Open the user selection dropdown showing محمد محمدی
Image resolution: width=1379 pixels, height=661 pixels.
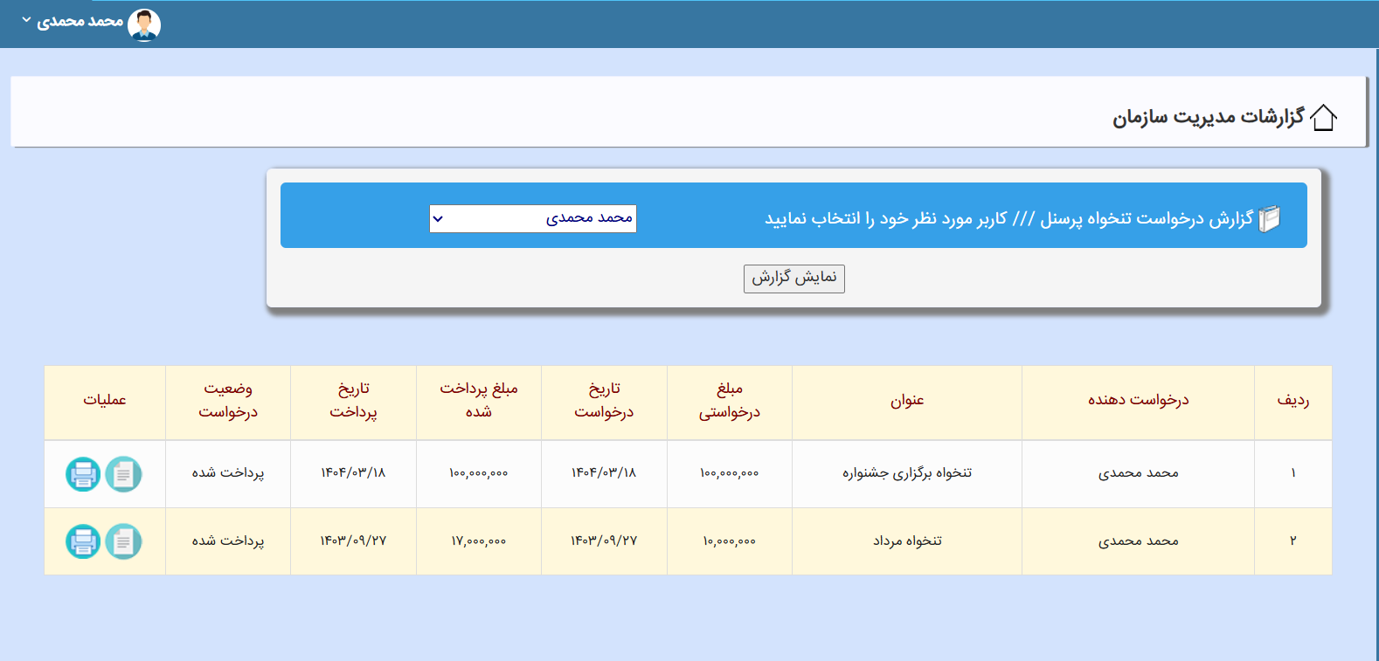coord(532,218)
